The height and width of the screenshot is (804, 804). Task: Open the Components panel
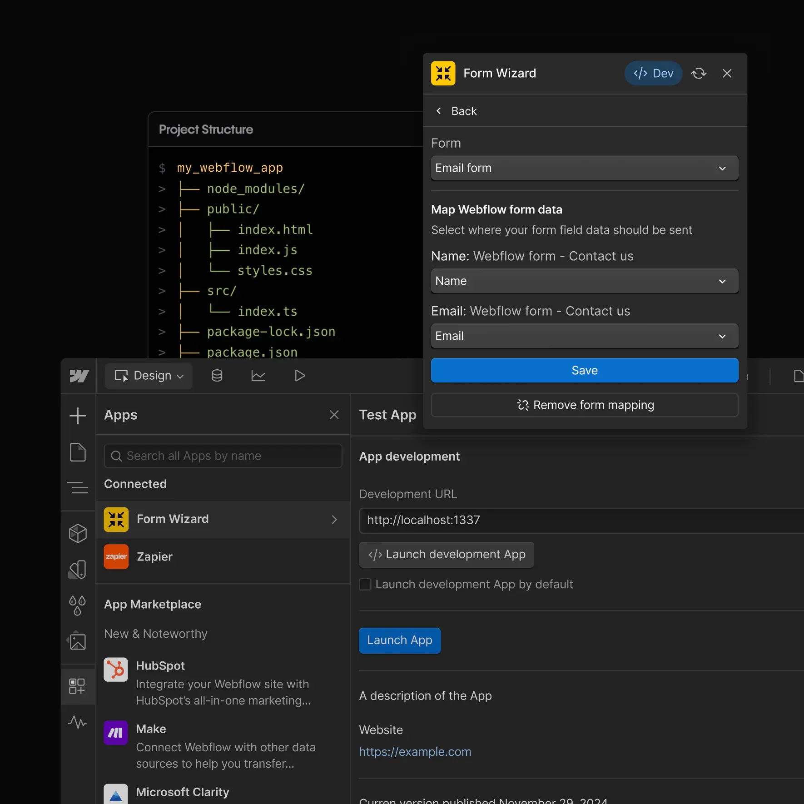(78, 534)
